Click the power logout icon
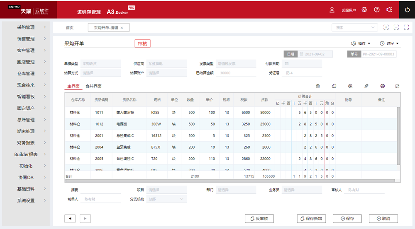Image resolution: width=415 pixels, height=229 pixels. point(407,10)
